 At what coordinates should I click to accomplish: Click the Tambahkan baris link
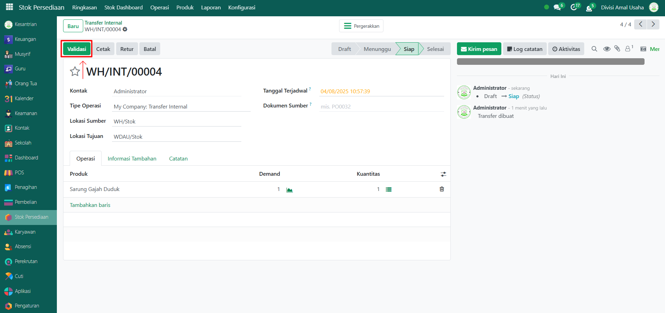tap(90, 205)
